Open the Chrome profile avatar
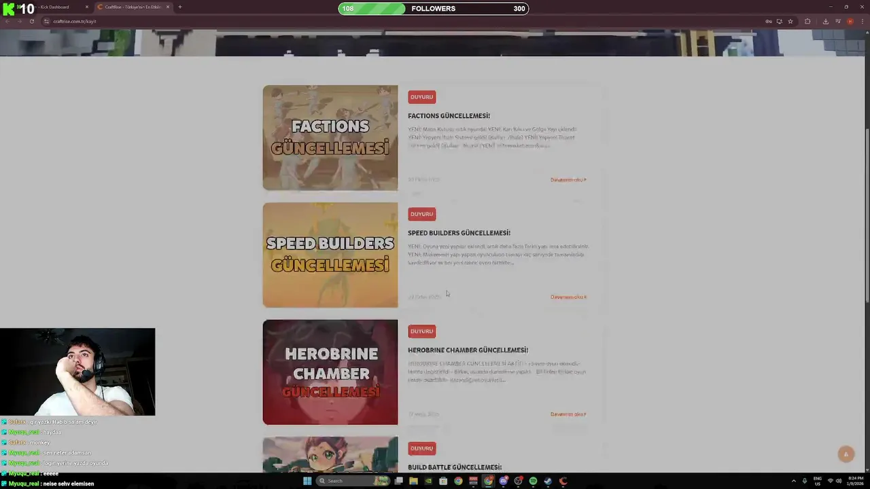870x489 pixels. [x=850, y=21]
